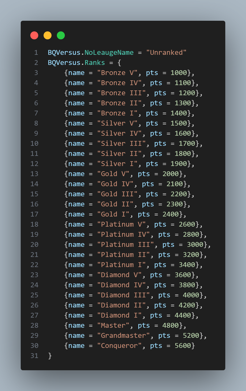Click the "Gold III" string
The height and width of the screenshot is (391, 246).
tap(117, 194)
